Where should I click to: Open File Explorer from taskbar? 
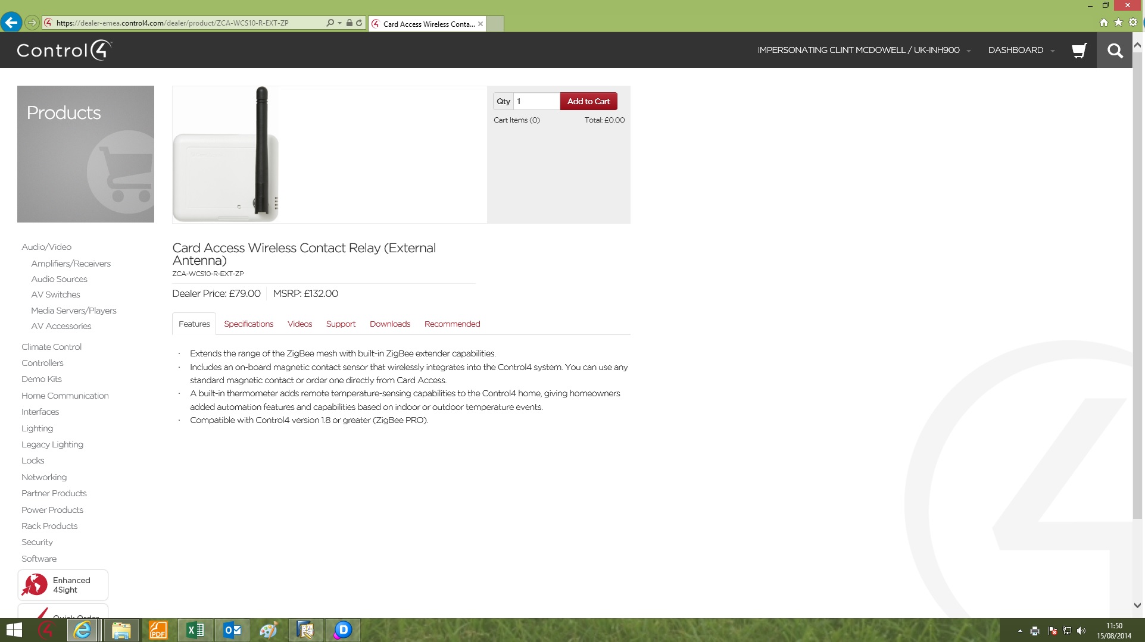tap(121, 630)
